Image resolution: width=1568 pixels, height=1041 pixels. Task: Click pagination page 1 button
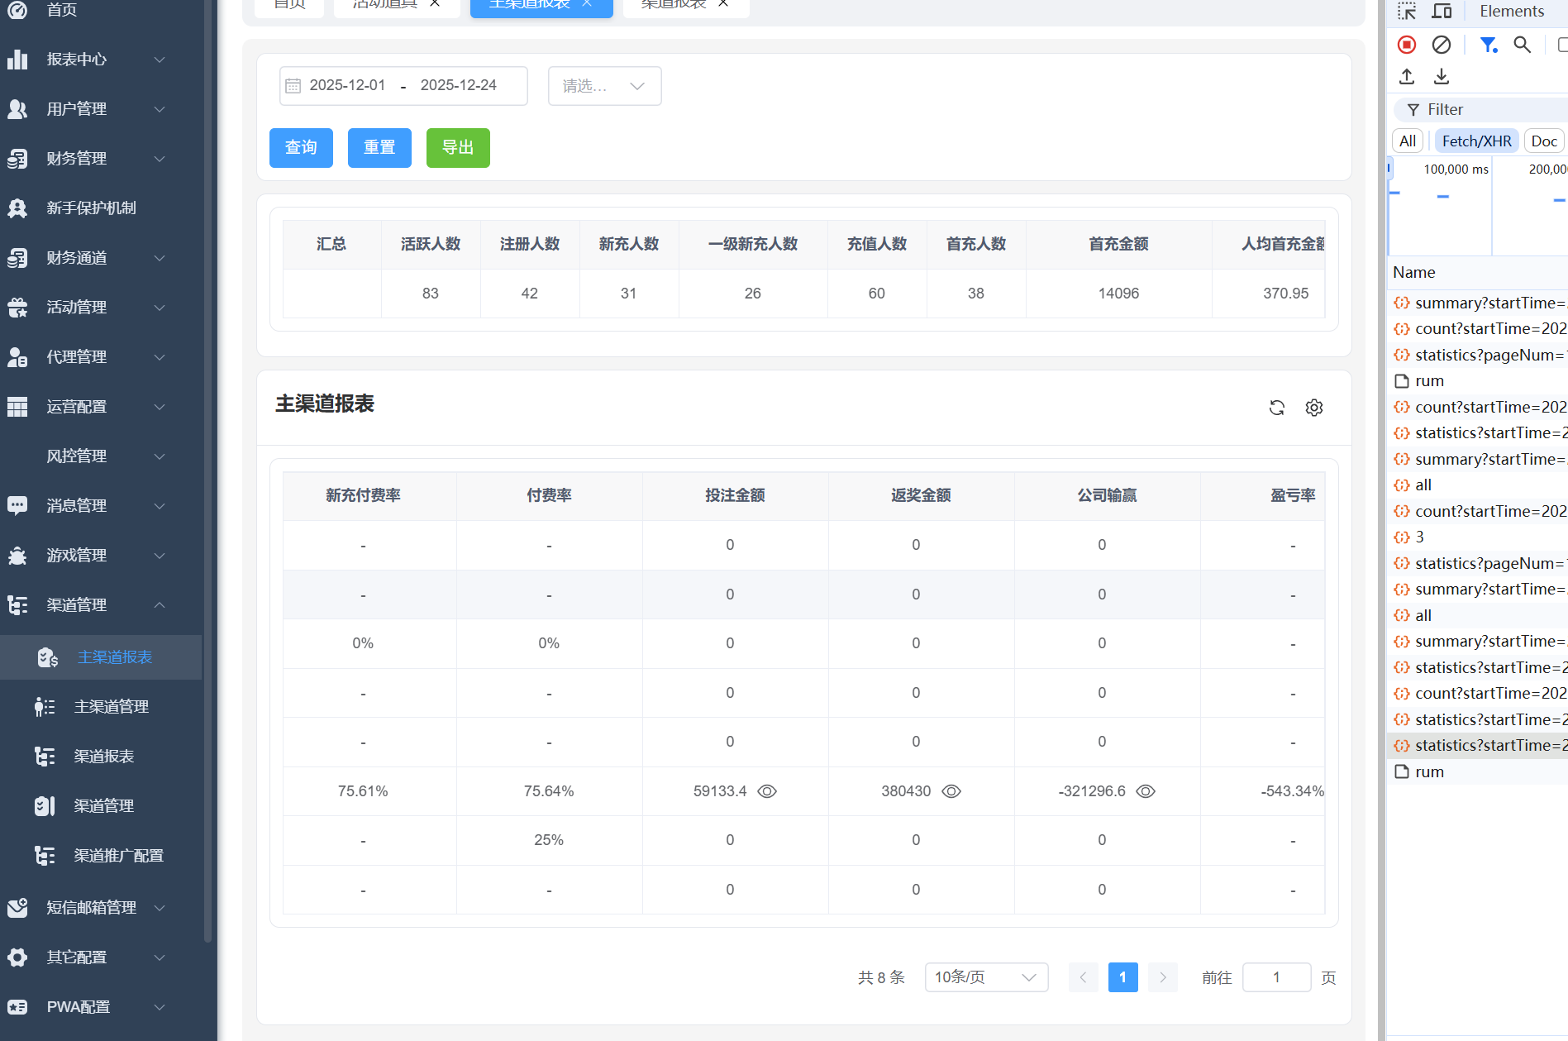pos(1122,977)
